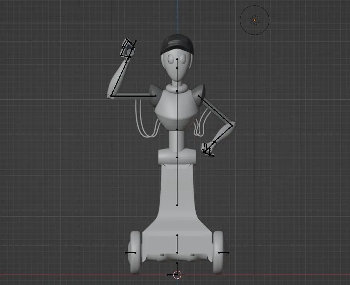Select the vertical base bone between the wheels
350x285 pixels.
(177, 244)
